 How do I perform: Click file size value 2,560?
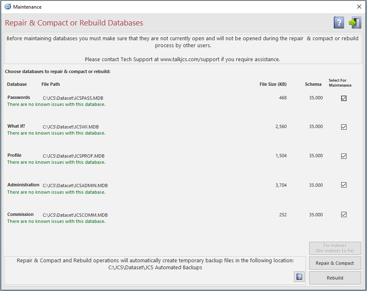click(281, 126)
